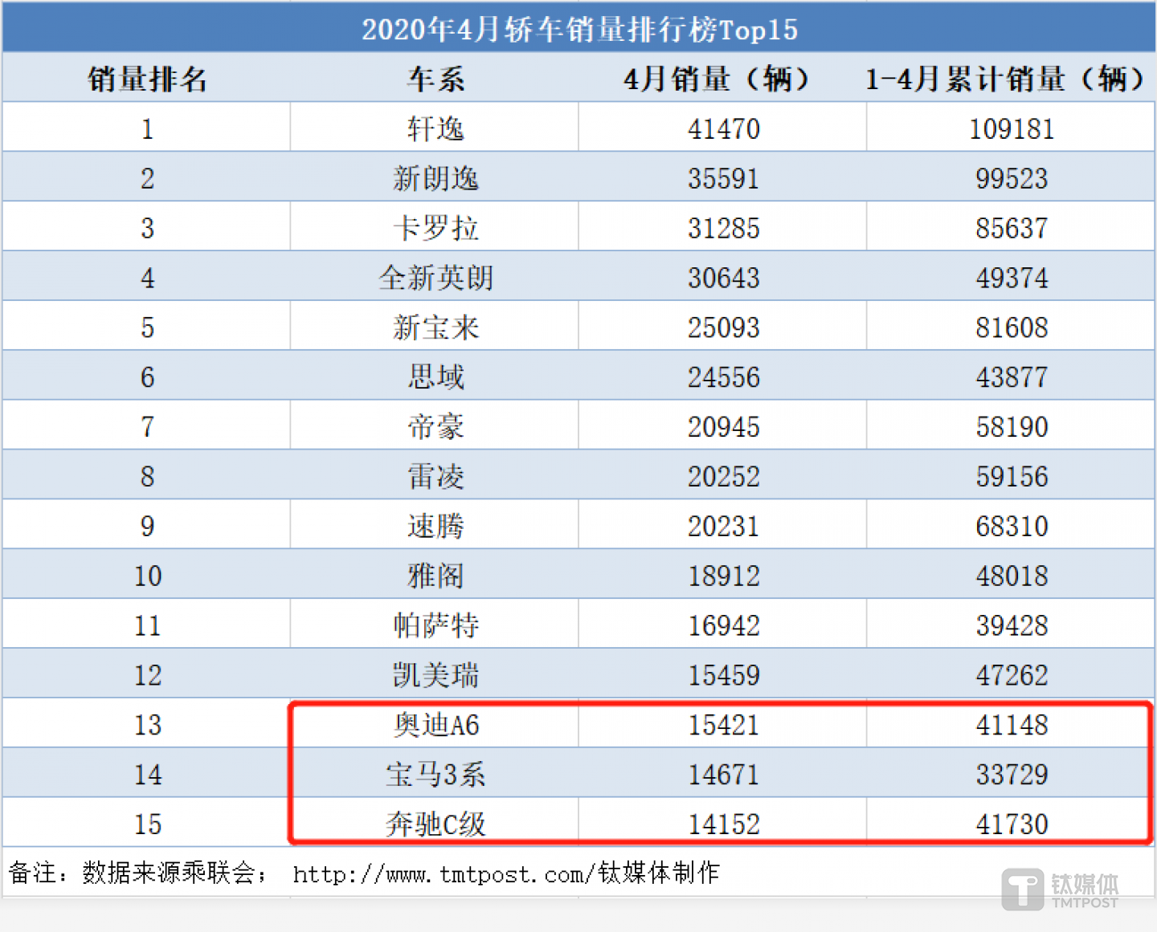
Task: Select the cumulative sales value '68310'
Action: click(1012, 527)
